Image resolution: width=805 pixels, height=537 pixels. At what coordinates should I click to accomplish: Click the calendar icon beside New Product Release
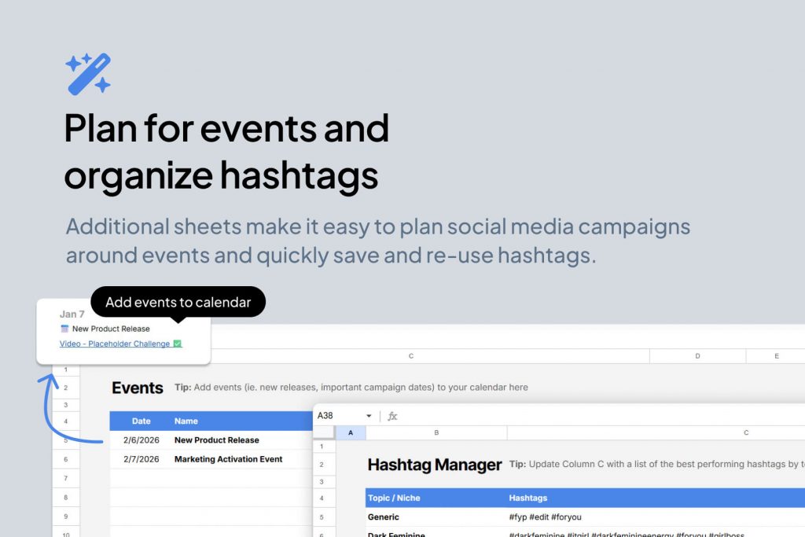(x=64, y=329)
